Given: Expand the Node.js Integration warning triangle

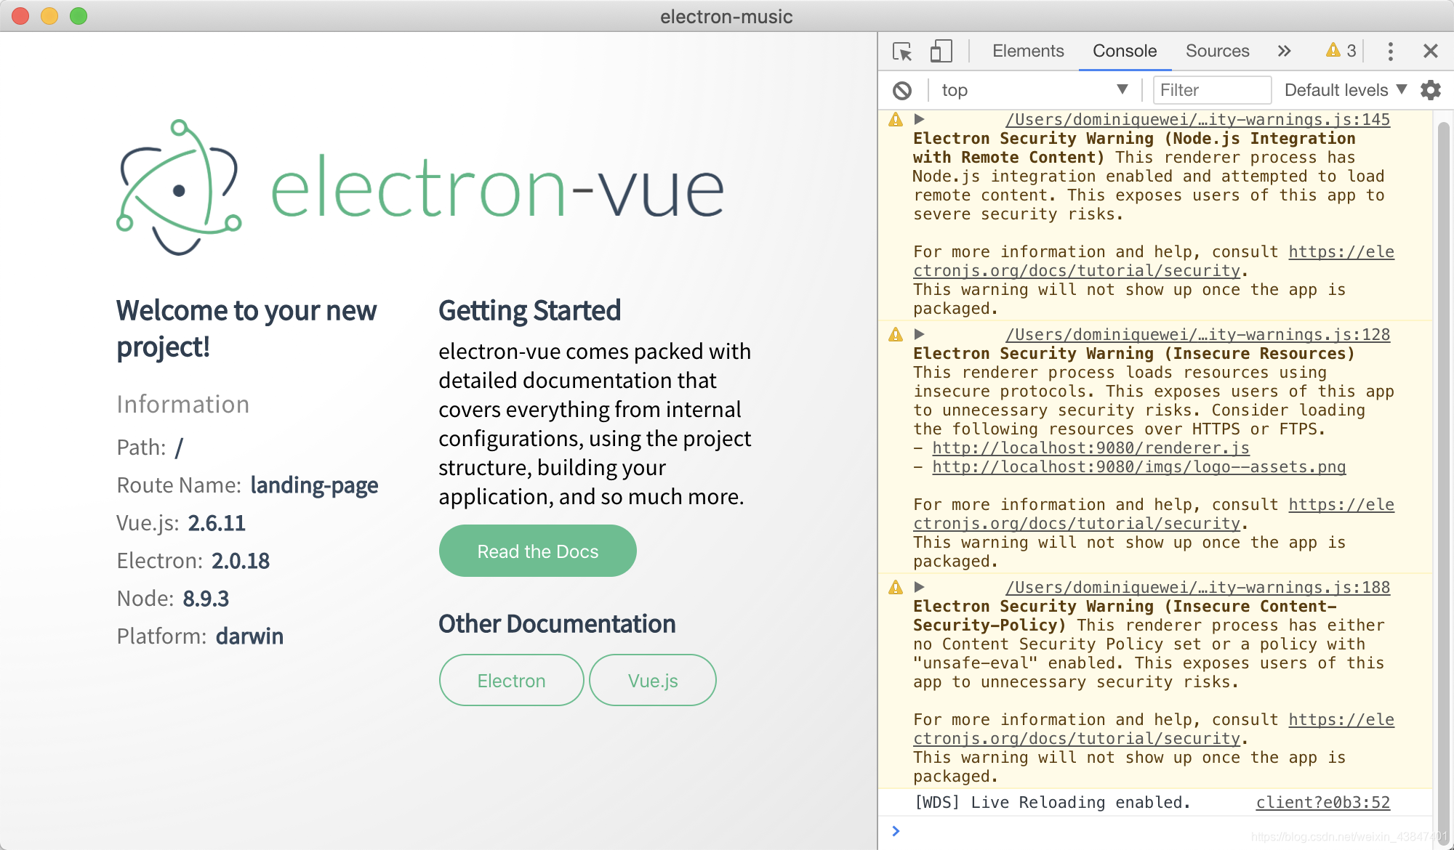Looking at the screenshot, I should pos(919,119).
